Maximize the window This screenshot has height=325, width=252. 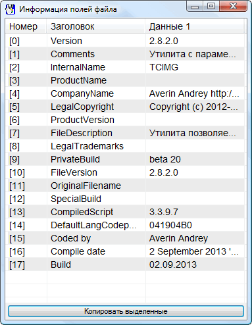pos(211,6)
